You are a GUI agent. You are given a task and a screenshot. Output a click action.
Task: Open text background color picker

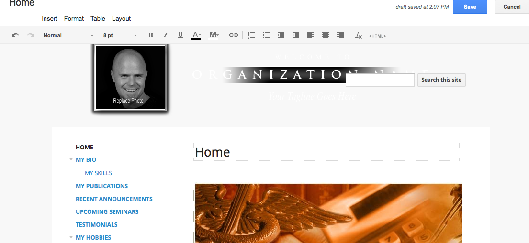[x=214, y=35]
